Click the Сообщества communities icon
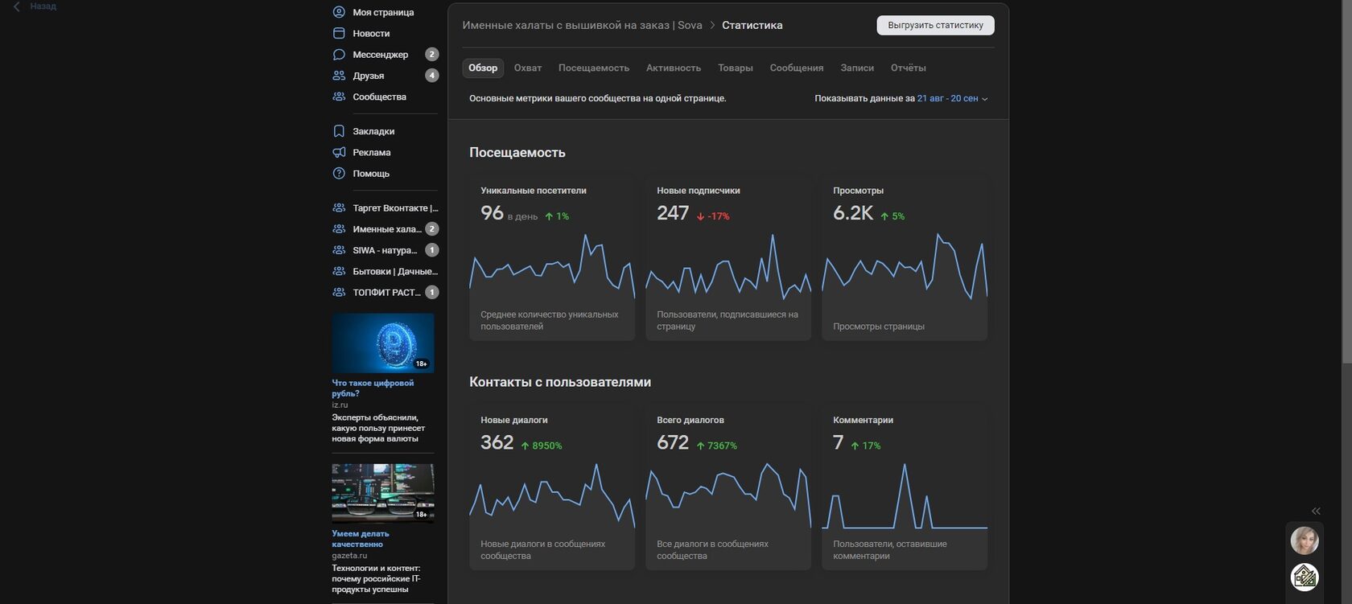Screen dimensions: 1352x604 point(339,97)
